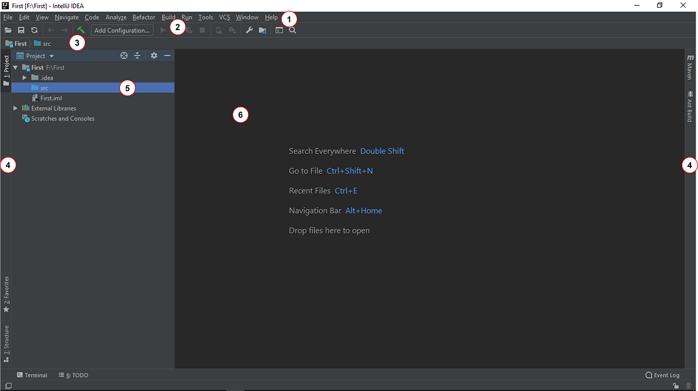The height and width of the screenshot is (391, 698).
Task: Click the inspector hector icon in the status bar
Action: pyautogui.click(x=689, y=386)
